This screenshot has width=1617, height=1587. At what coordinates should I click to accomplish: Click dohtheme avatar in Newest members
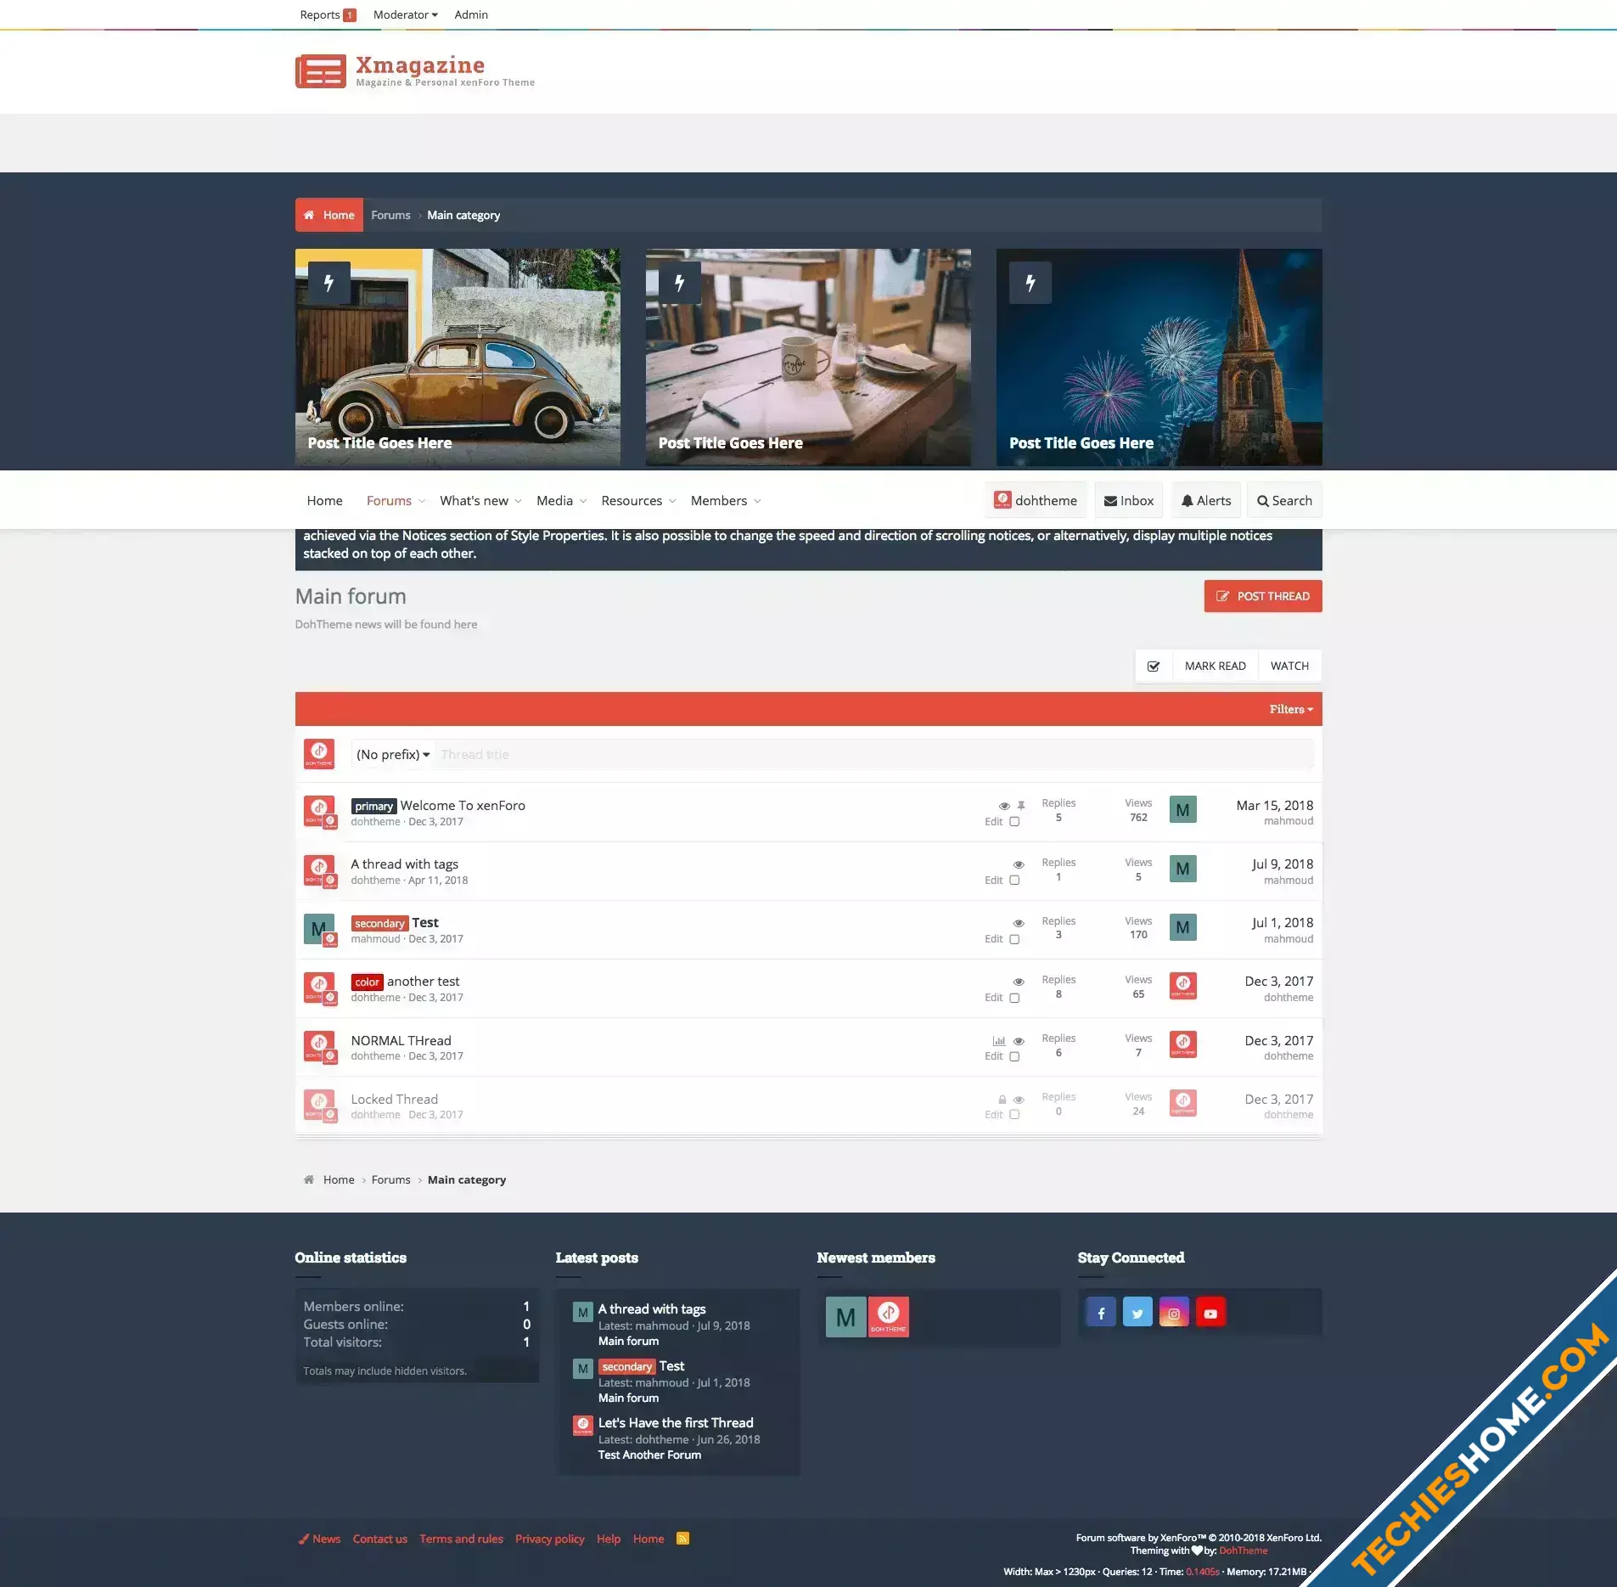point(888,1317)
